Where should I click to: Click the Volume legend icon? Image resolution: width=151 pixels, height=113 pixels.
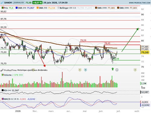(x=3, y=75)
